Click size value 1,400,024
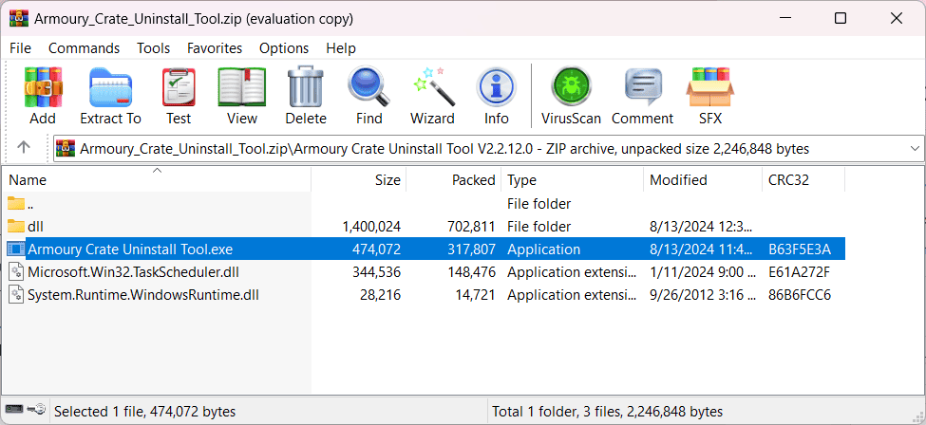 pos(371,226)
